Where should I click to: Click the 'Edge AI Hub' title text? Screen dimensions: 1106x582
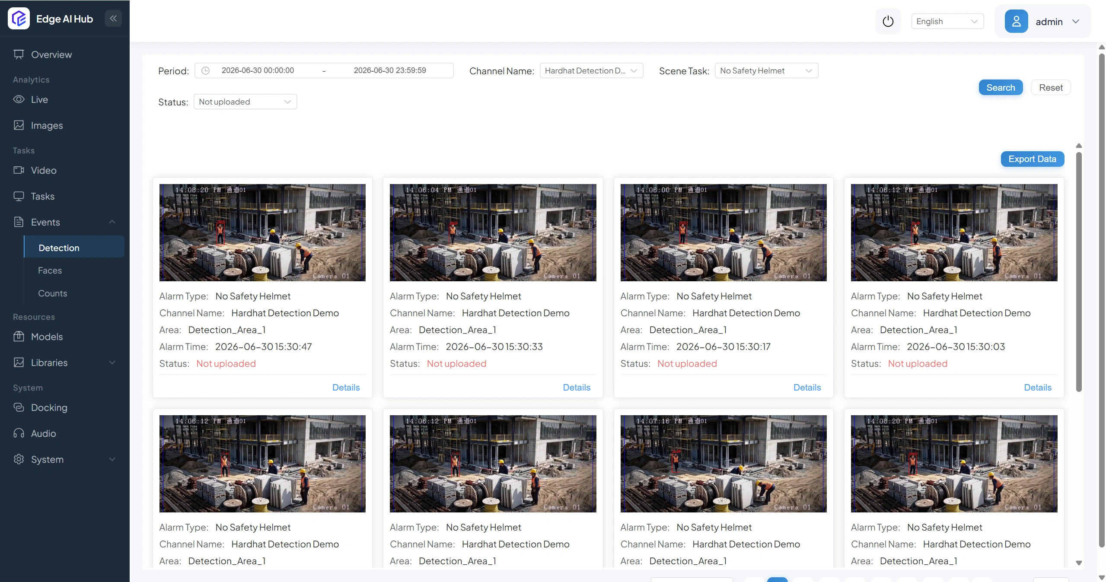65,19
